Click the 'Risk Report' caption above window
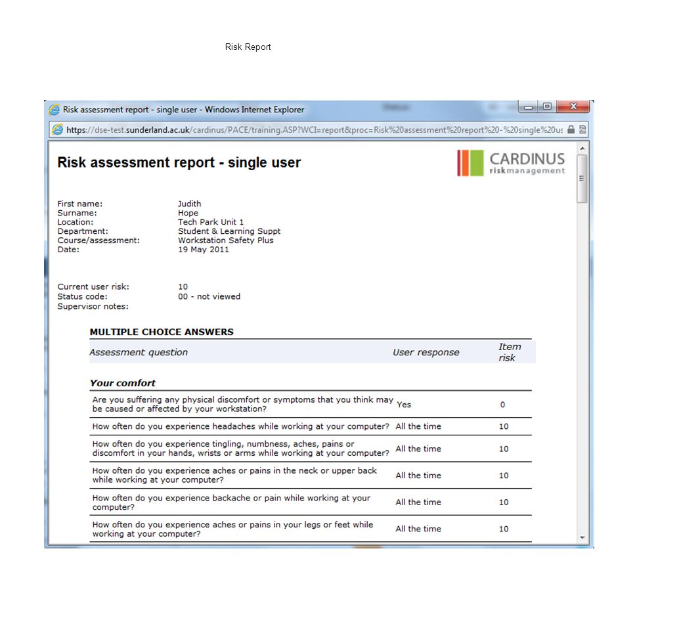The image size is (700, 626). click(248, 47)
